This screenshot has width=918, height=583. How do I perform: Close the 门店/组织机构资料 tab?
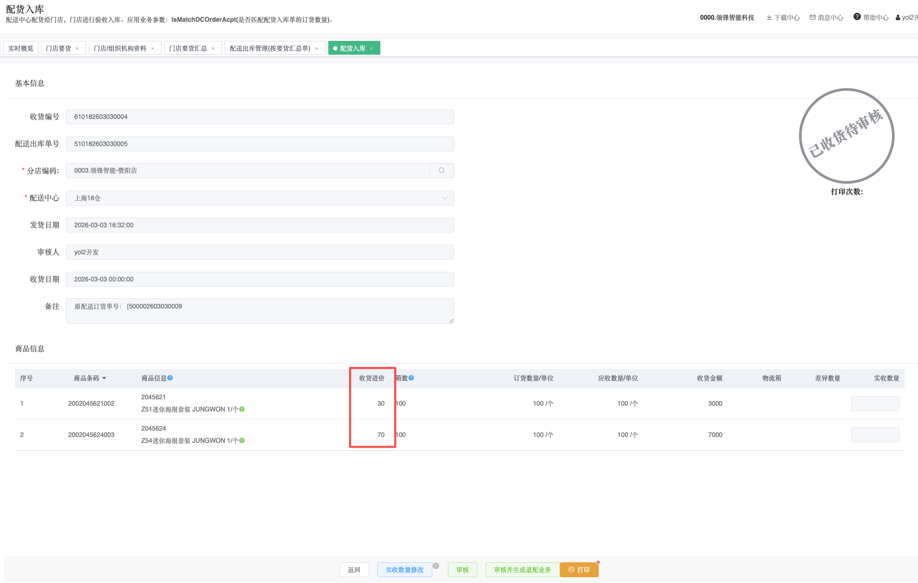click(152, 48)
